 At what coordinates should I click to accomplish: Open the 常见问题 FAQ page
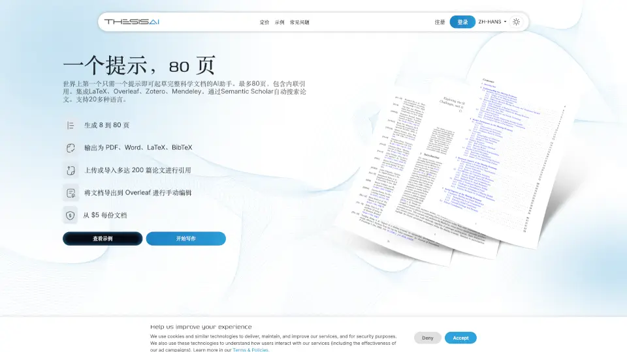click(300, 22)
